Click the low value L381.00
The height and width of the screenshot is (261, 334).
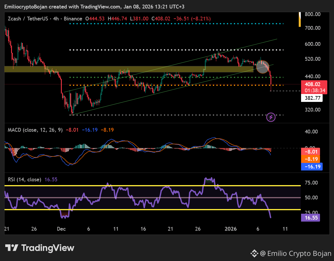tap(140, 19)
